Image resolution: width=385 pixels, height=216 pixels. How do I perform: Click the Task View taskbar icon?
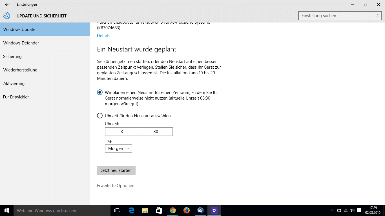117,210
